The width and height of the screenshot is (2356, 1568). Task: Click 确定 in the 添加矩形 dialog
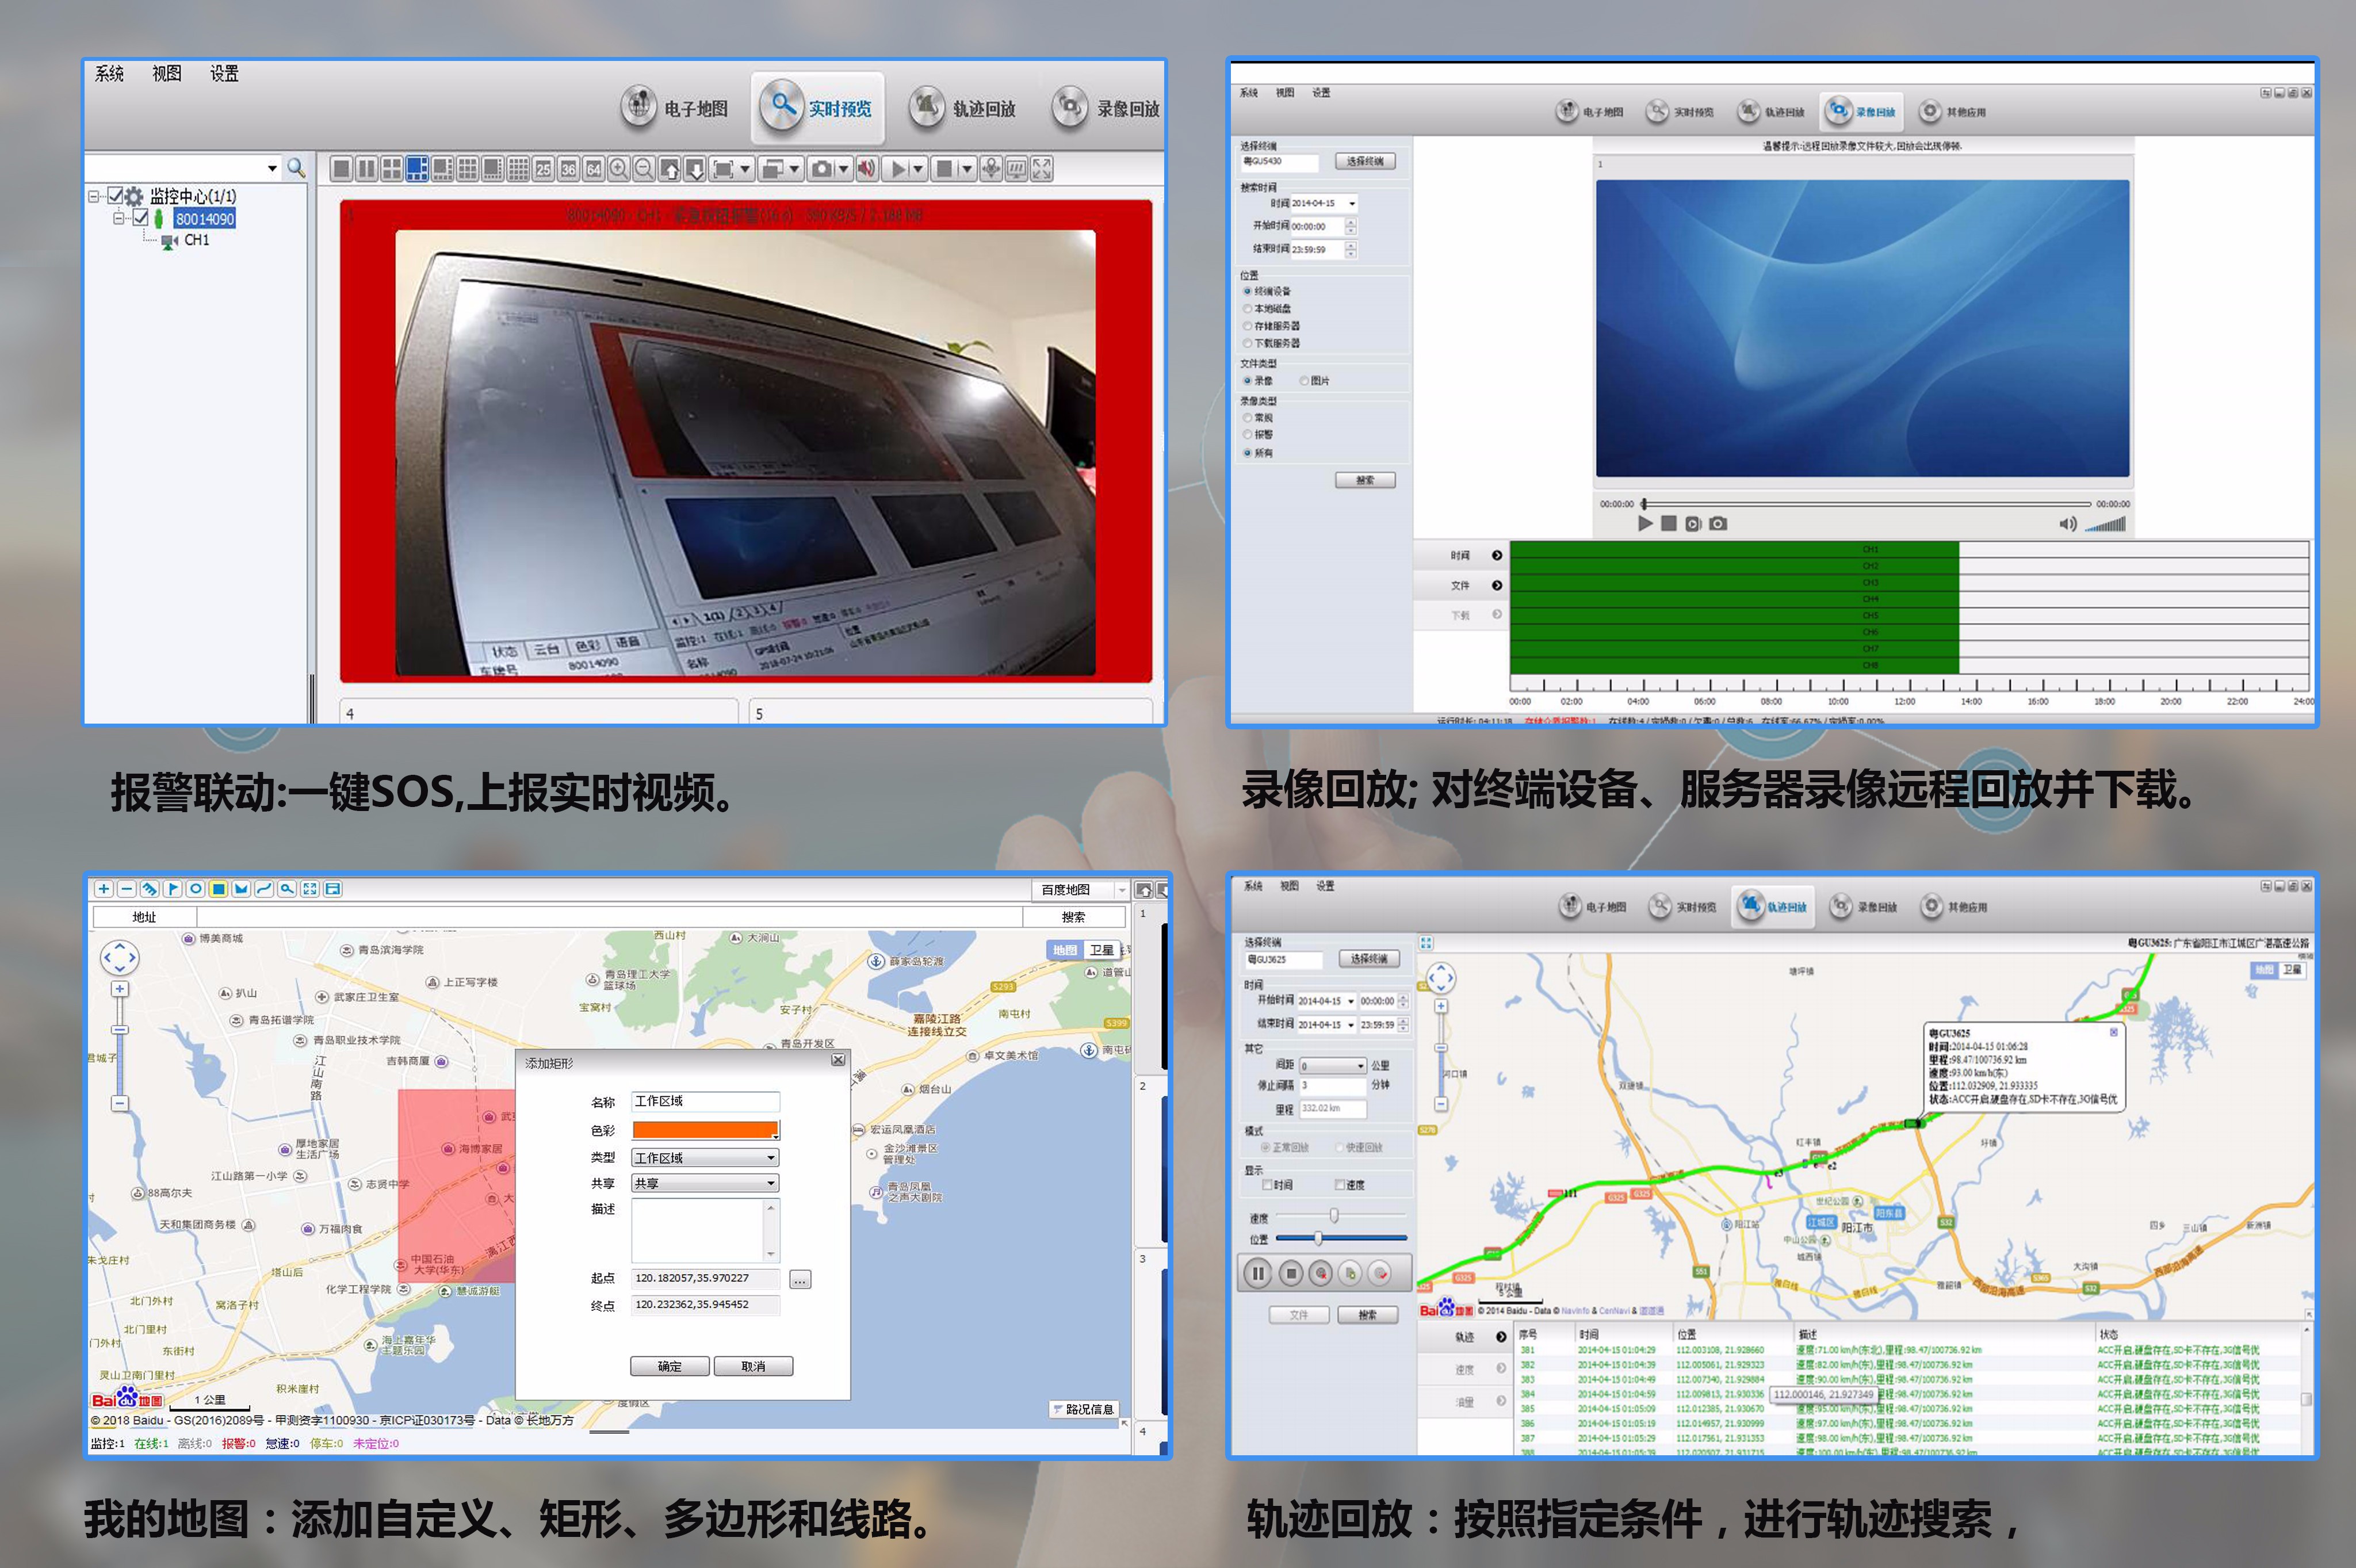point(670,1366)
